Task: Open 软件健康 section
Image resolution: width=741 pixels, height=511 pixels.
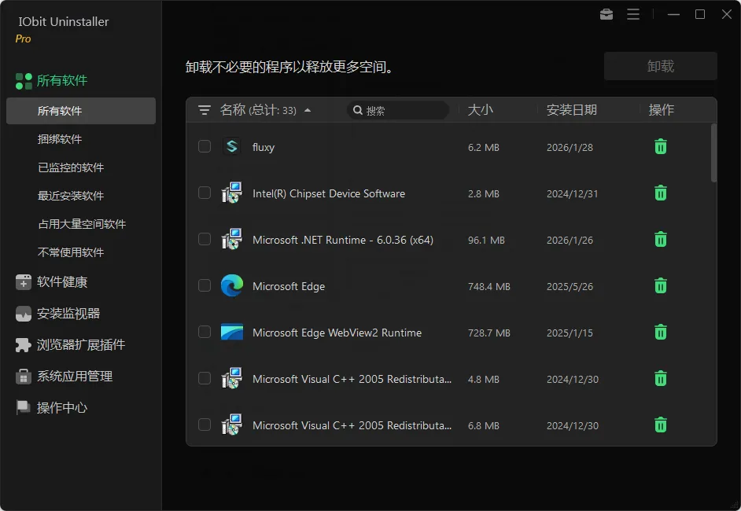Action: [x=62, y=282]
